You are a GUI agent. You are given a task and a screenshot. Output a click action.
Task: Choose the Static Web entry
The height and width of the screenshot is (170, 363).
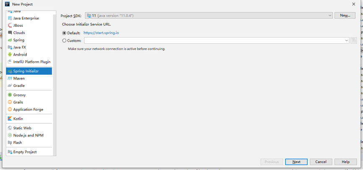22,128
